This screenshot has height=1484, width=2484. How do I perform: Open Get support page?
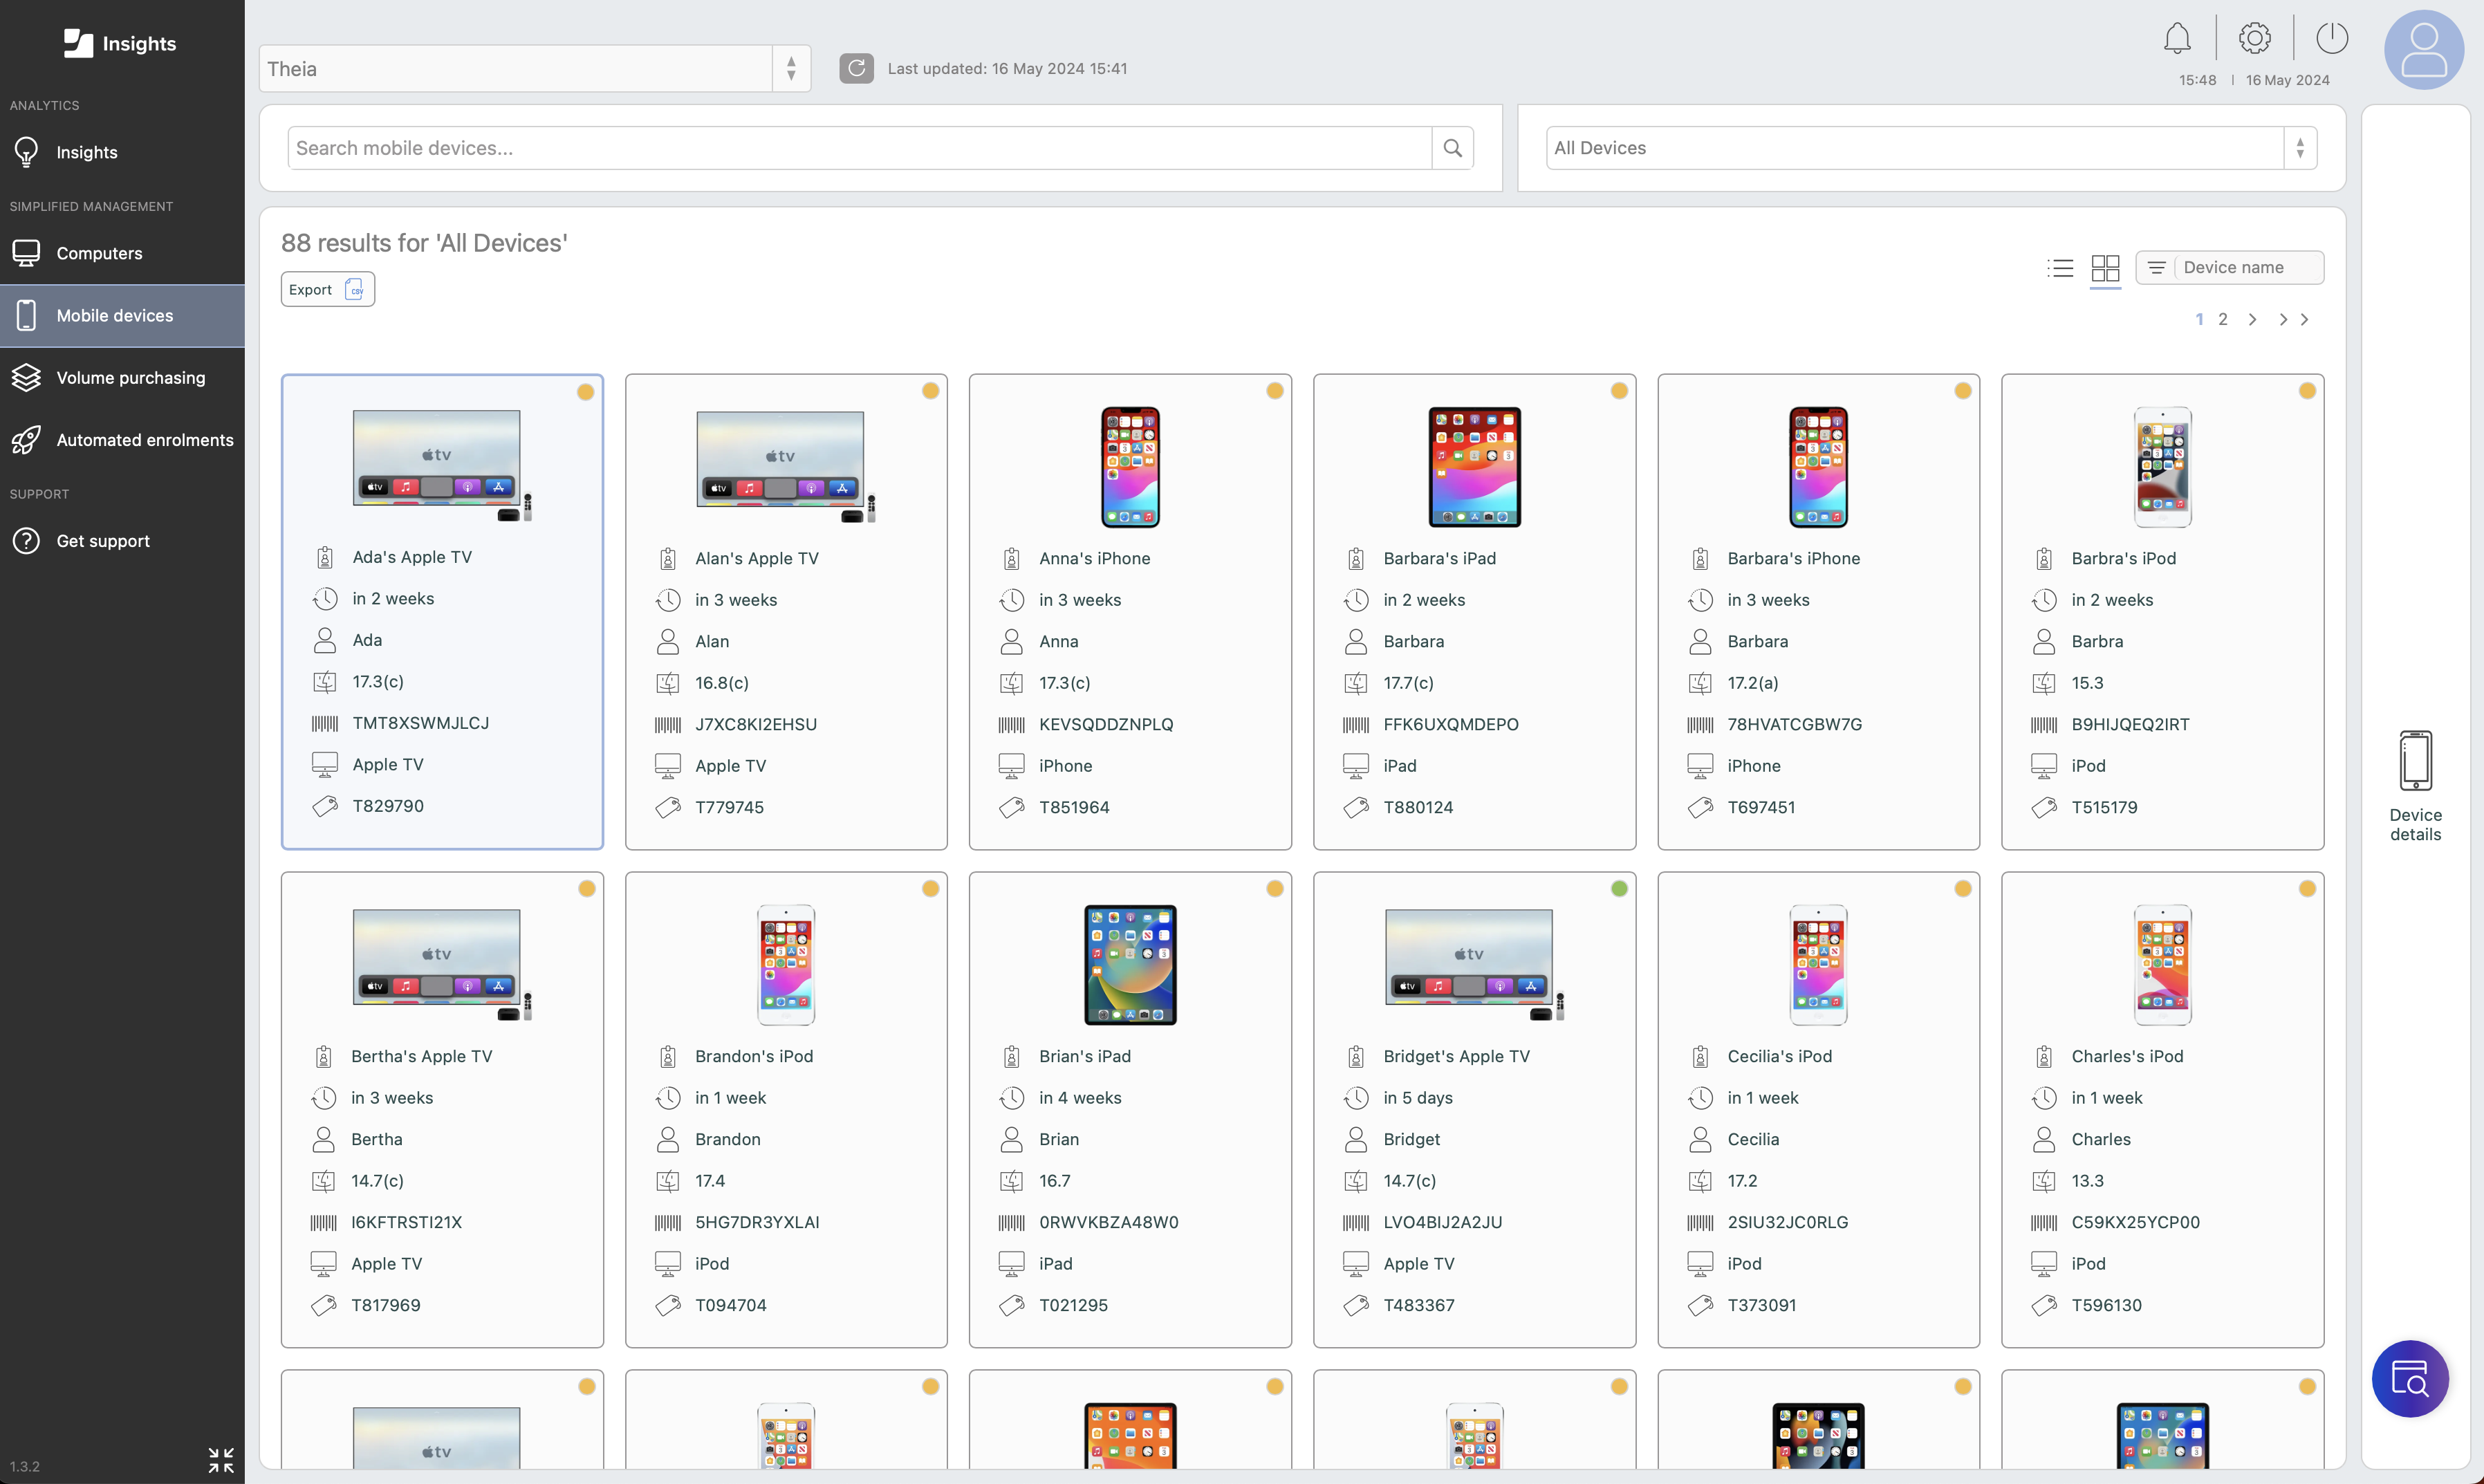click(x=122, y=540)
